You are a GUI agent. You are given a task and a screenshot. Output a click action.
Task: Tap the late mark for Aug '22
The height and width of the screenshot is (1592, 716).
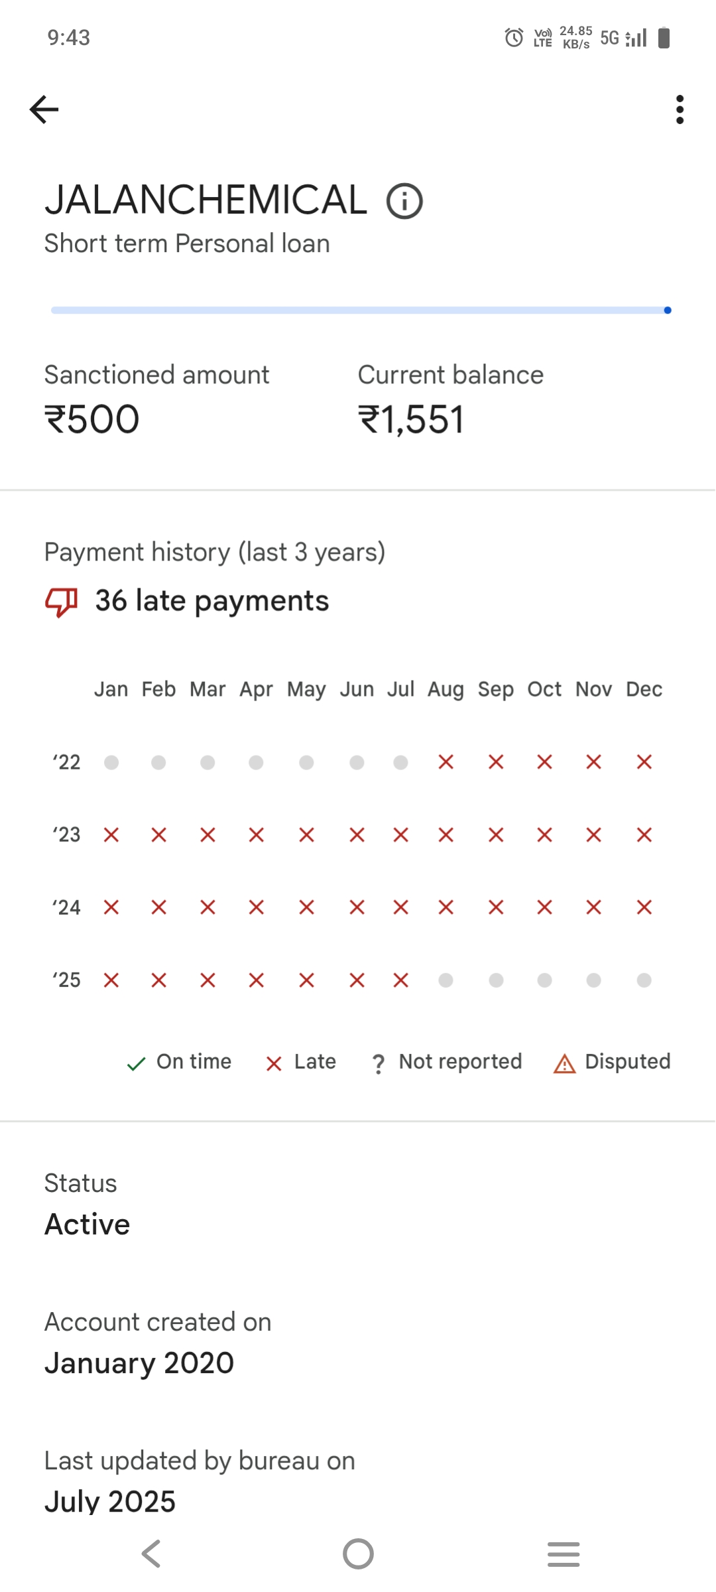(x=446, y=762)
